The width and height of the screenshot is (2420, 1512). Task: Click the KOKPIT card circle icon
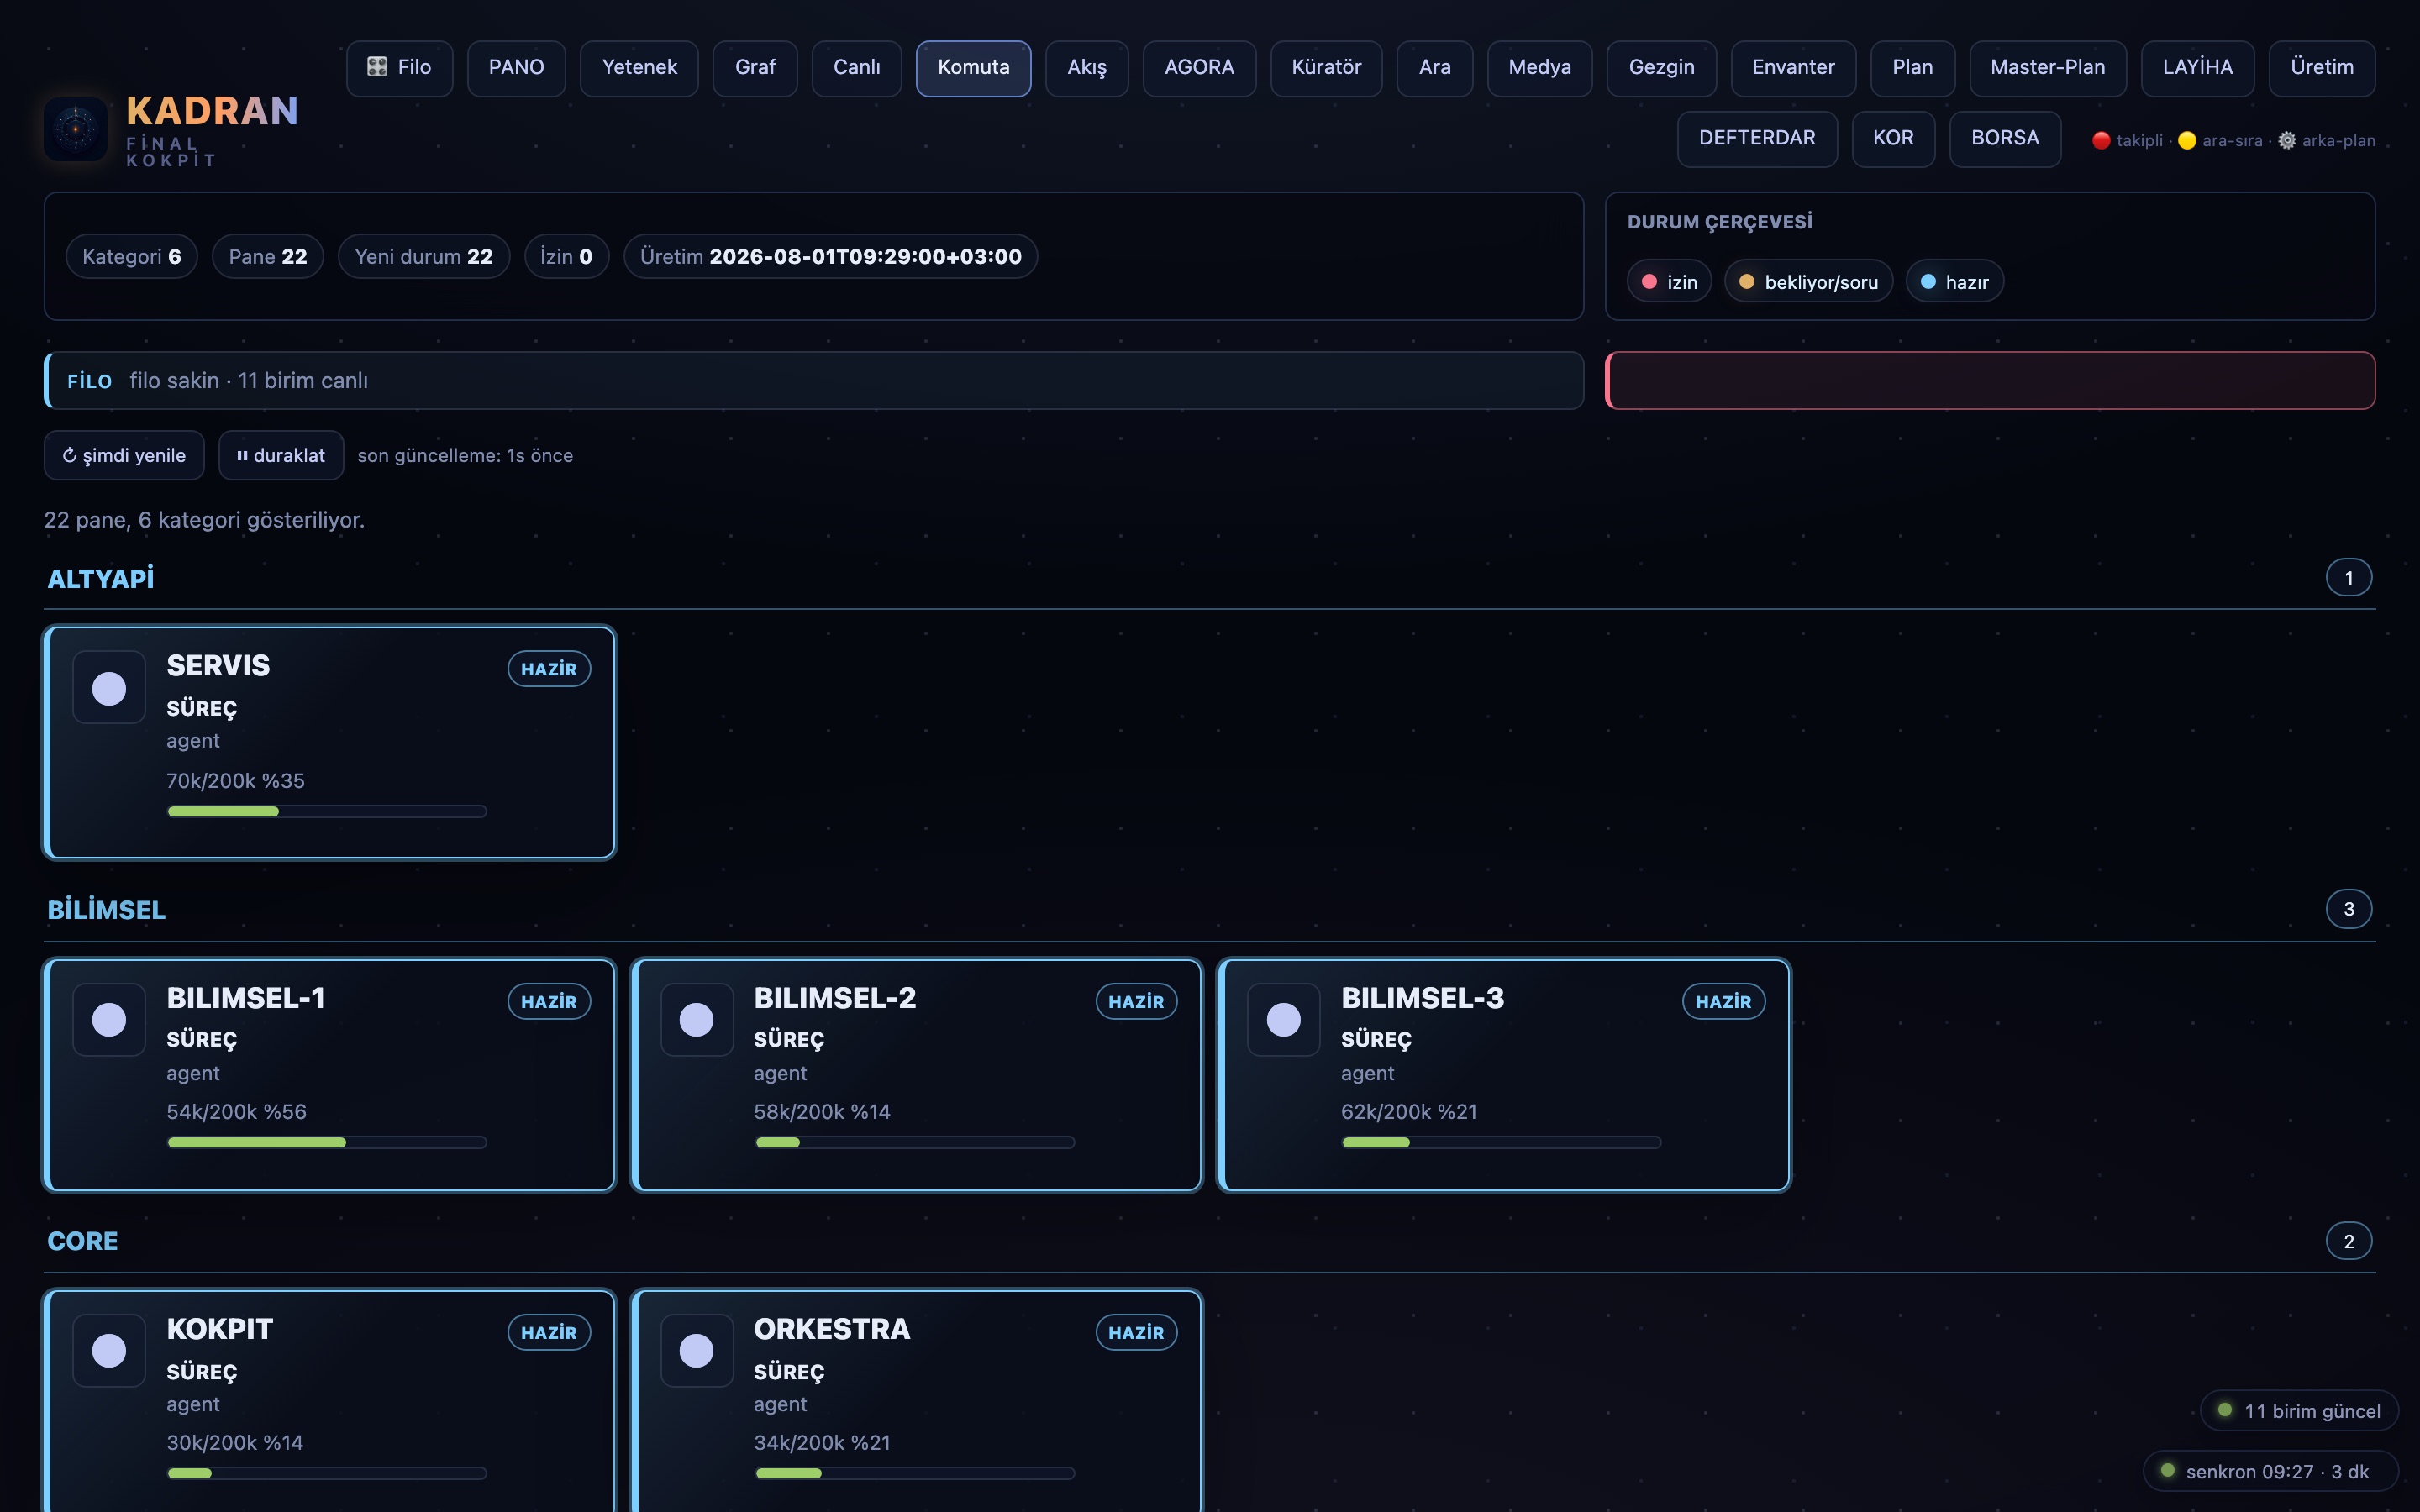tap(109, 1350)
